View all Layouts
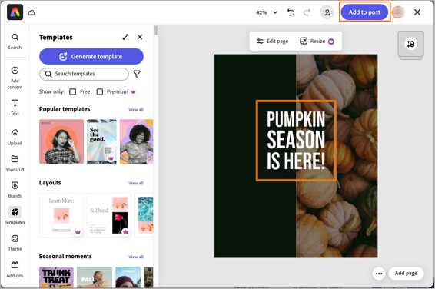The width and height of the screenshot is (435, 289). tap(136, 184)
